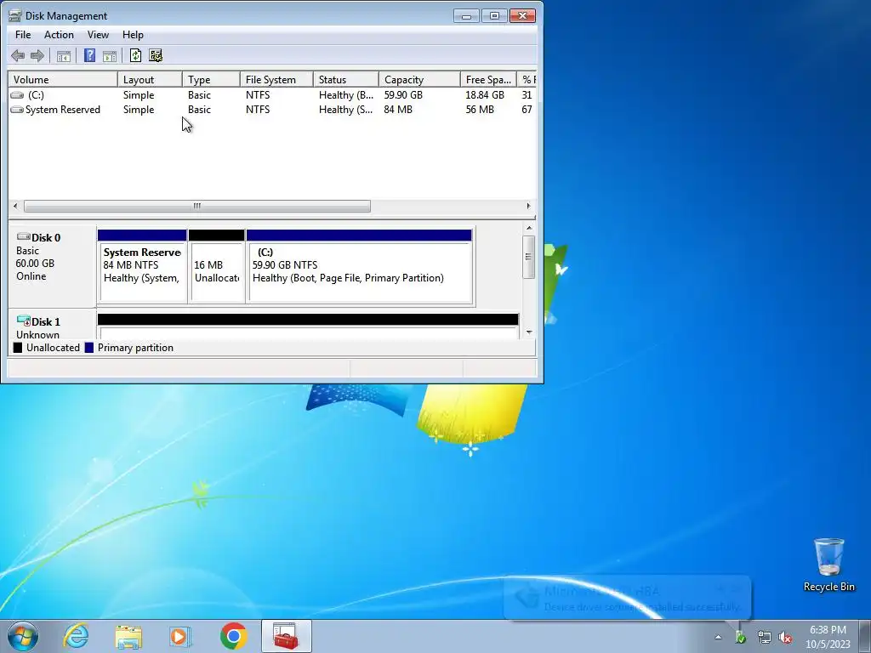Click the volume list right scroll arrow
The height and width of the screenshot is (653, 871).
tap(528, 206)
